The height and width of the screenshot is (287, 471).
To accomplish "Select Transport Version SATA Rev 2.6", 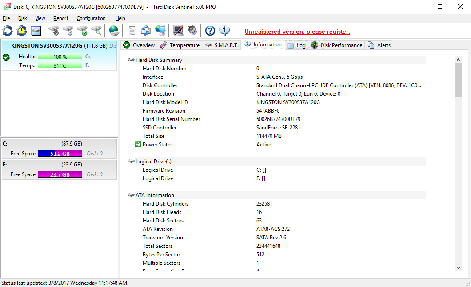I will [x=271, y=237].
